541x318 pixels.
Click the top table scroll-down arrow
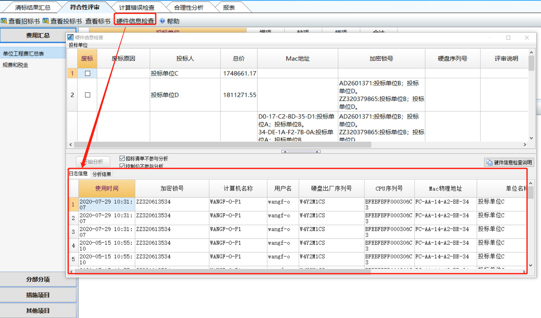[x=531, y=138]
